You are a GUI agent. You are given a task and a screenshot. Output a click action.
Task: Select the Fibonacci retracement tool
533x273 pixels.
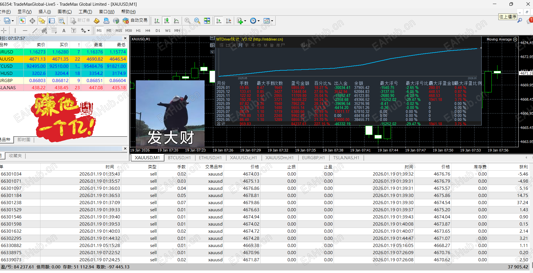pos(54,30)
